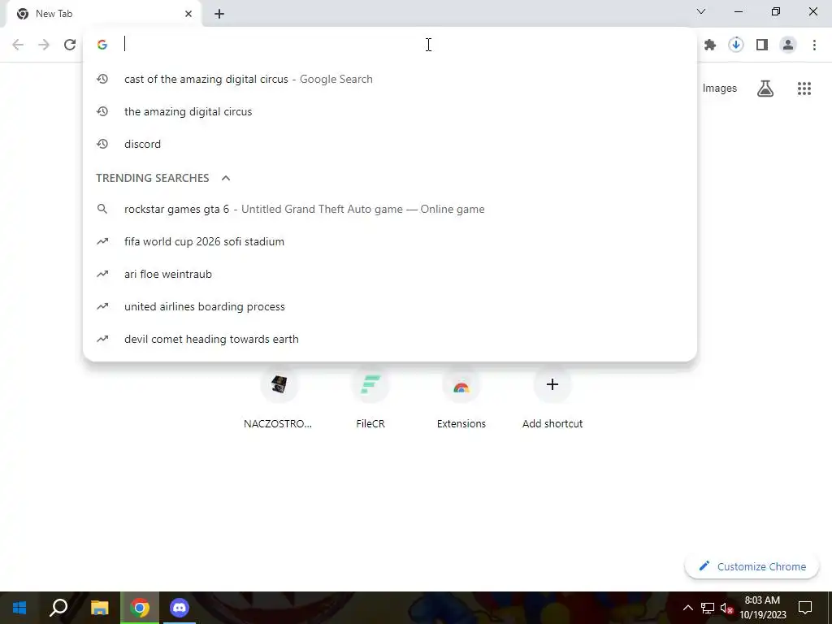The height and width of the screenshot is (624, 832).
Task: Choose 'united airlines boarding process' suggestion
Action: 390,306
